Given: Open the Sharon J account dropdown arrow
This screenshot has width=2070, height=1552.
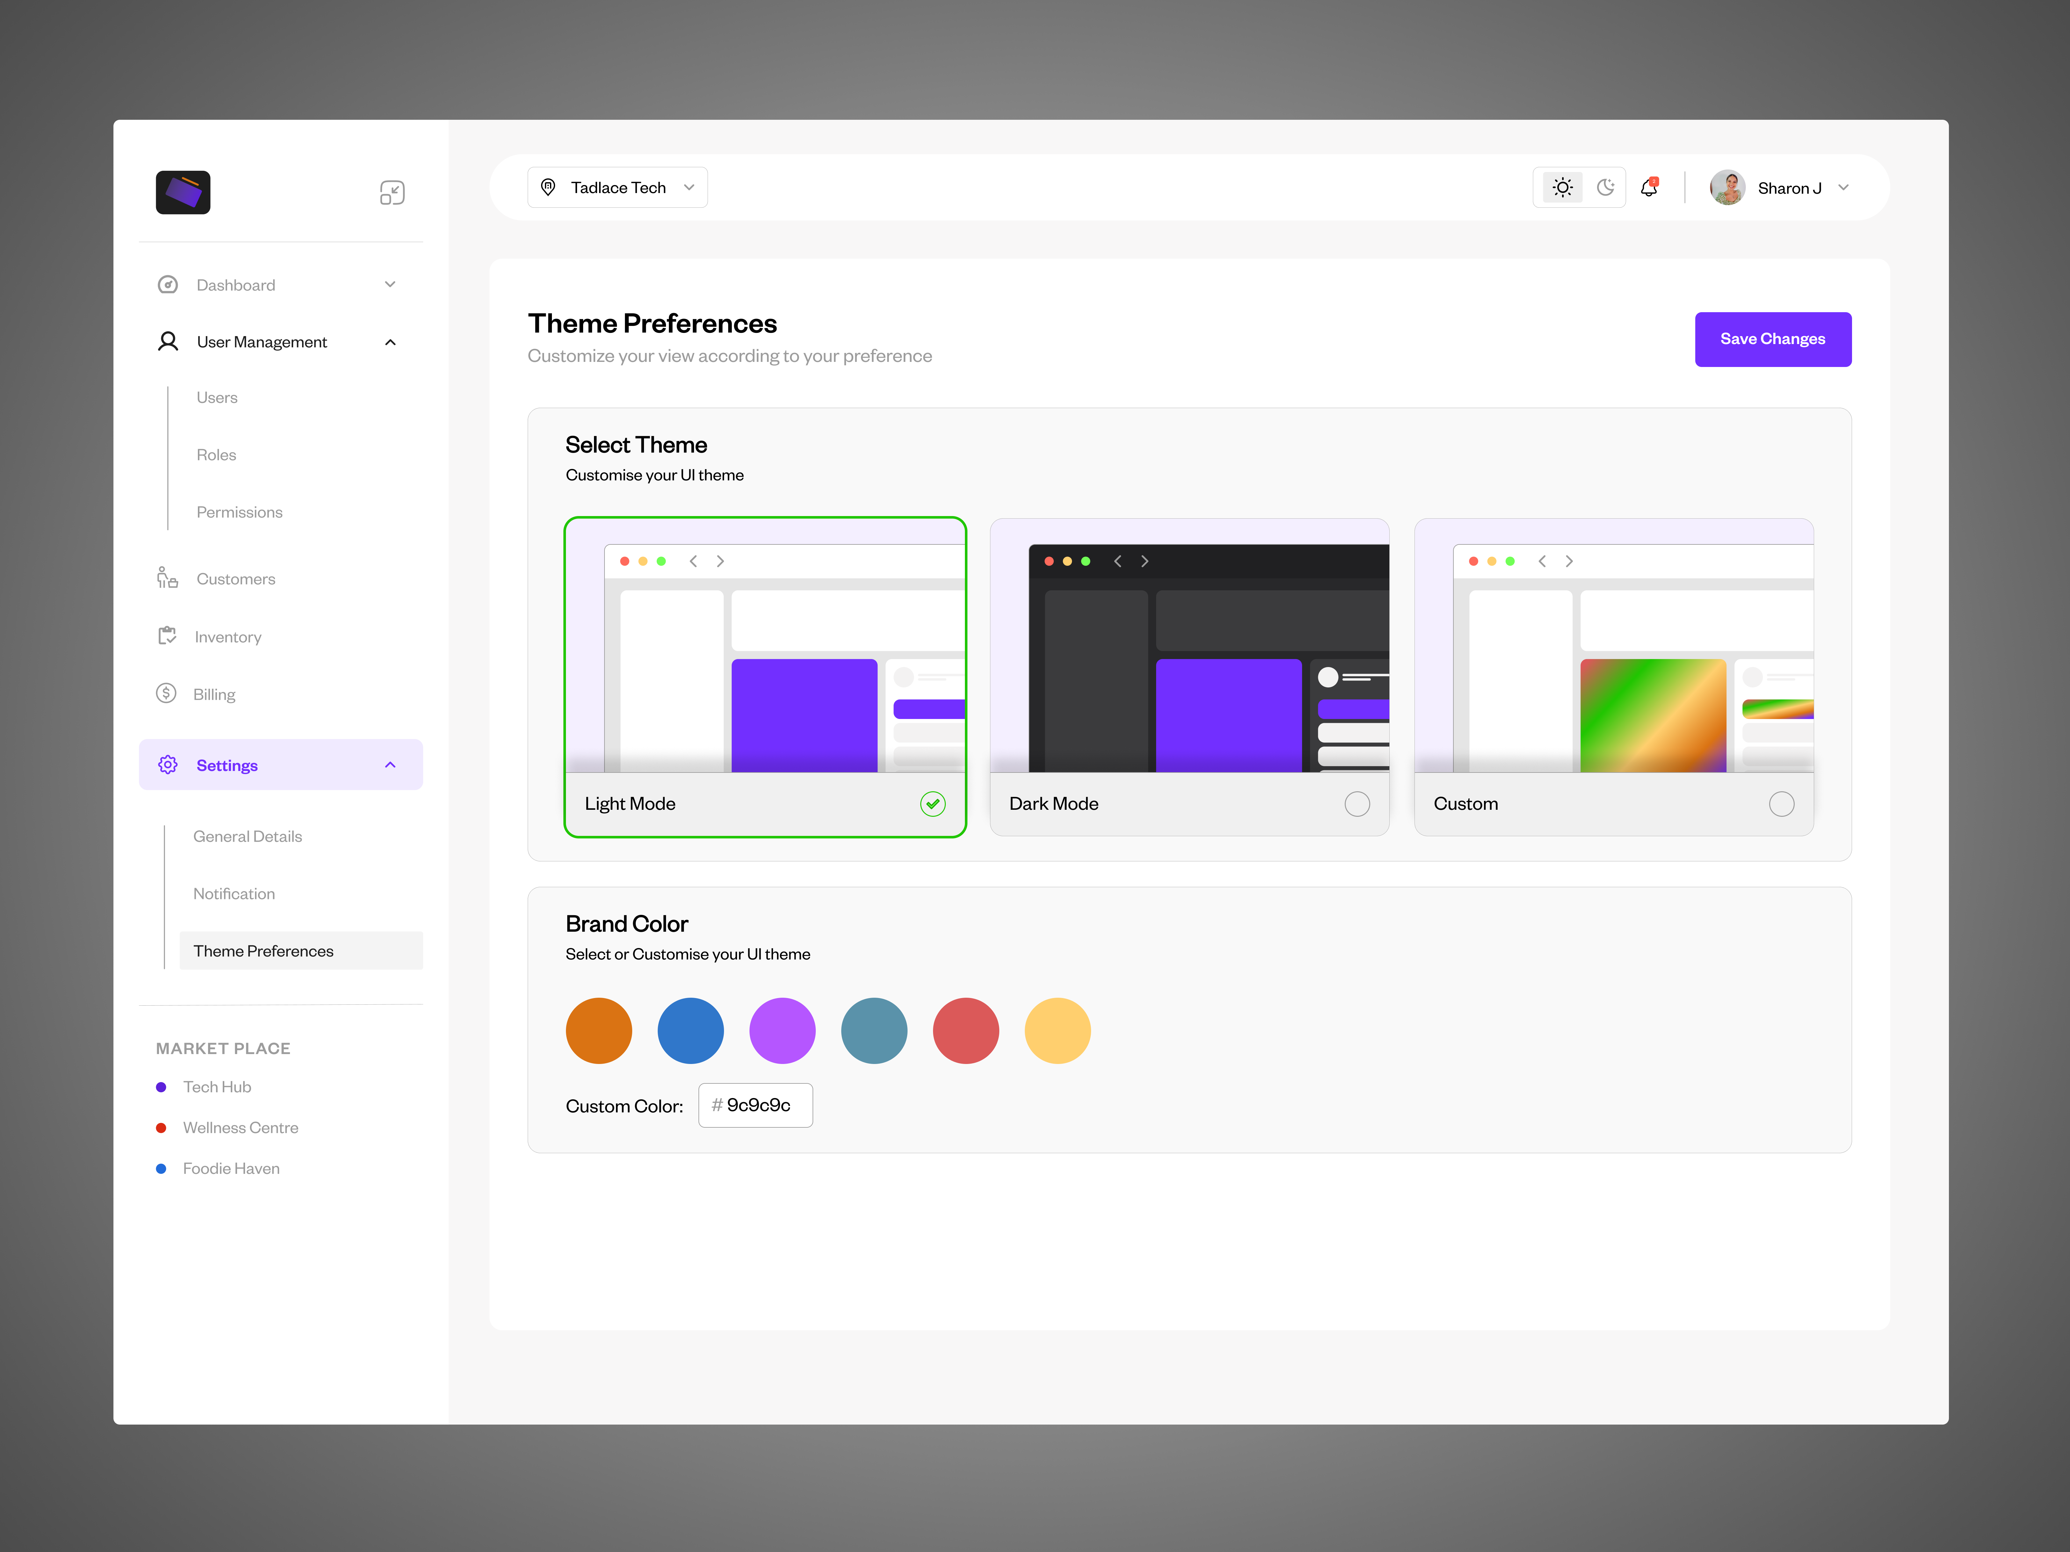Looking at the screenshot, I should [x=1843, y=187].
